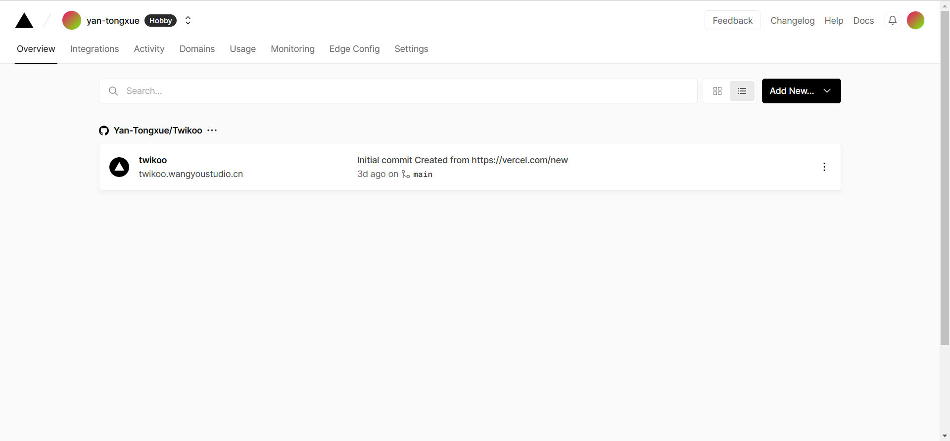
Task: Click the '3d ago on' timestamp
Action: pyautogui.click(x=378, y=174)
